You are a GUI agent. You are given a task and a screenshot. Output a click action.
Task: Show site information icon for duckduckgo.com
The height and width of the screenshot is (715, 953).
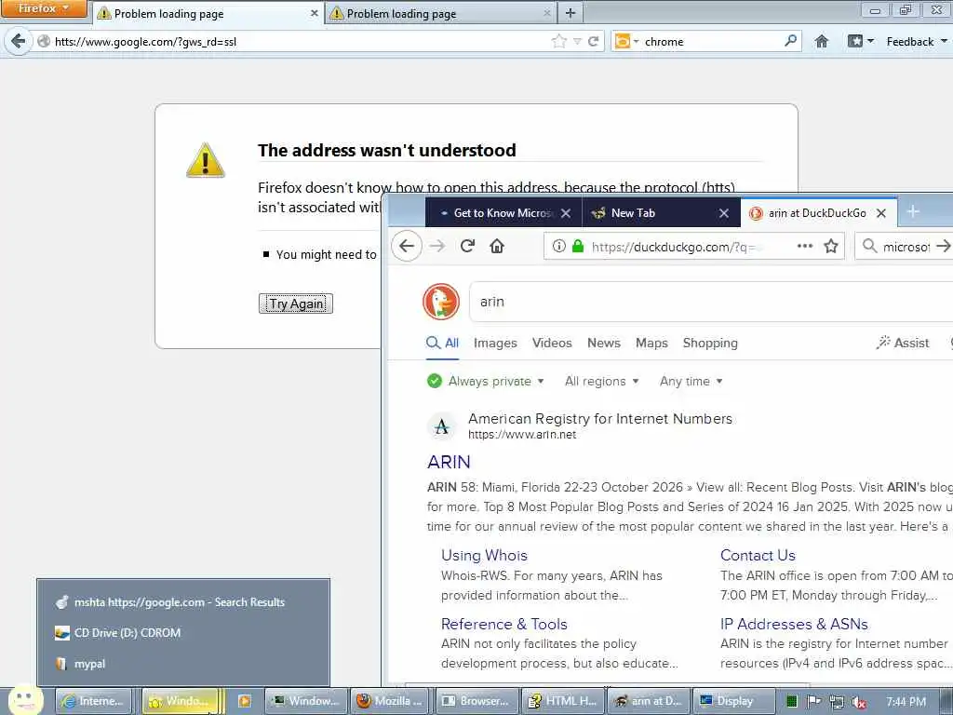click(558, 246)
